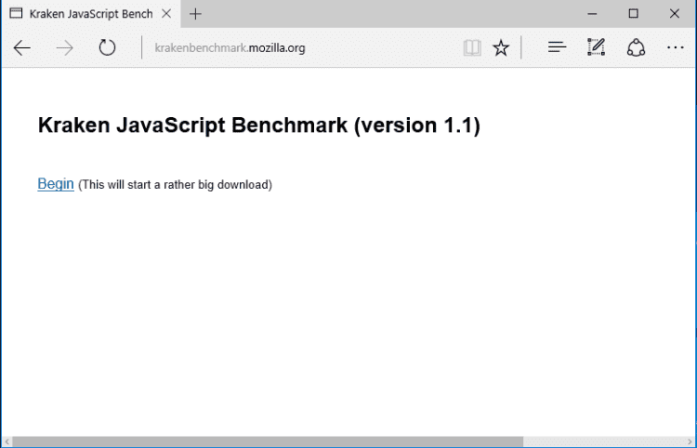Make a Web Note
697x448 pixels.
pyautogui.click(x=596, y=48)
